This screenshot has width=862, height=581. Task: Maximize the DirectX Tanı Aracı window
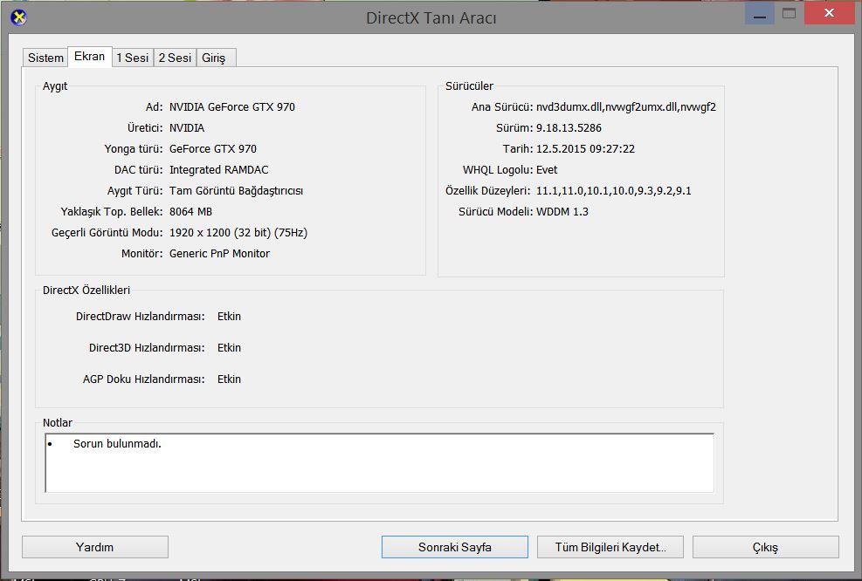click(789, 14)
